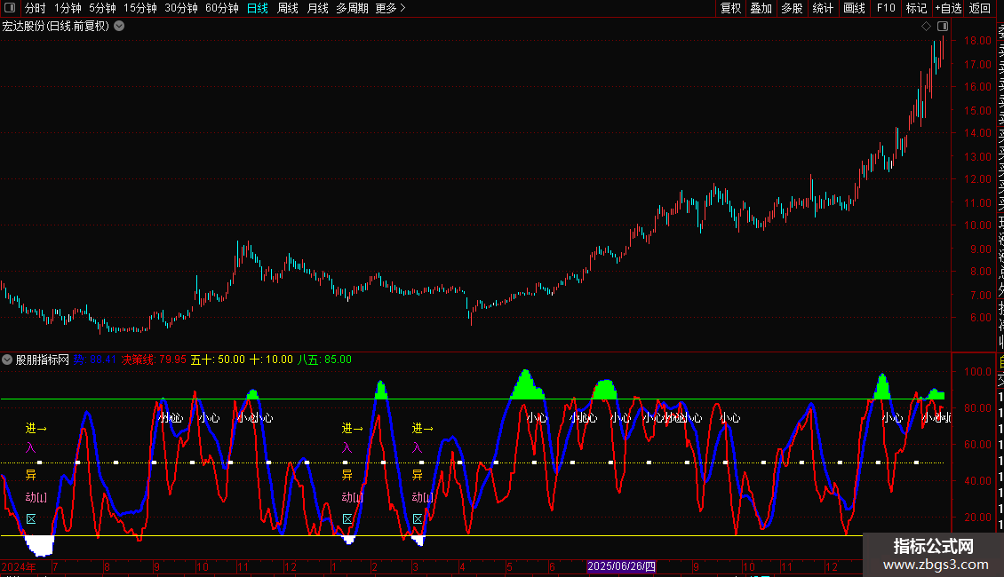Activate the 画线 drawing tool

[854, 8]
